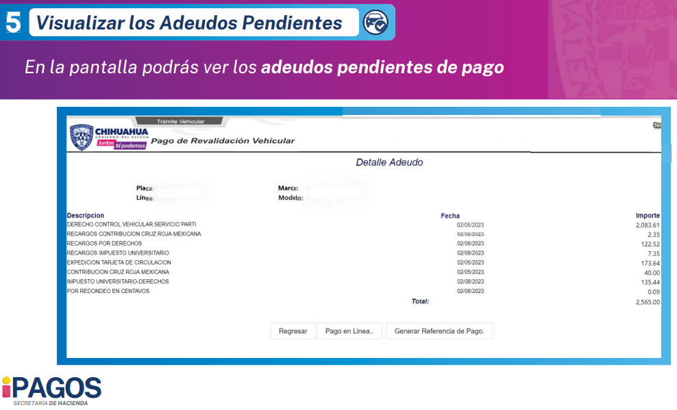The image size is (677, 410).
Task: Click the importe value 2,083.61
Action: coord(648,225)
